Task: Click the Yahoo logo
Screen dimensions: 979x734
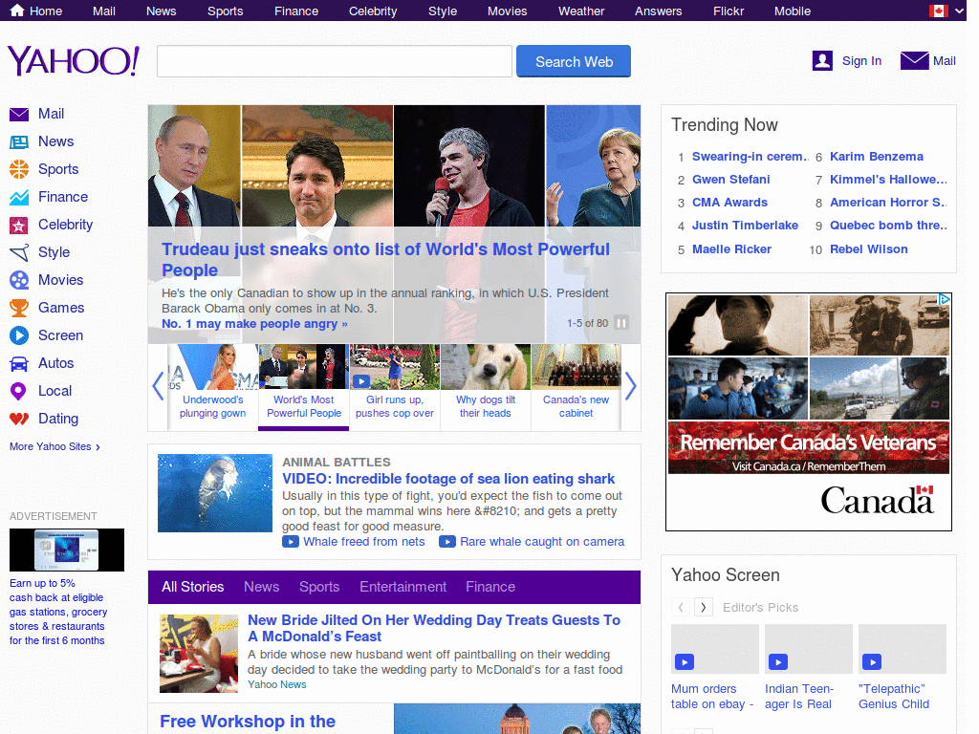Action: pyautogui.click(x=73, y=60)
